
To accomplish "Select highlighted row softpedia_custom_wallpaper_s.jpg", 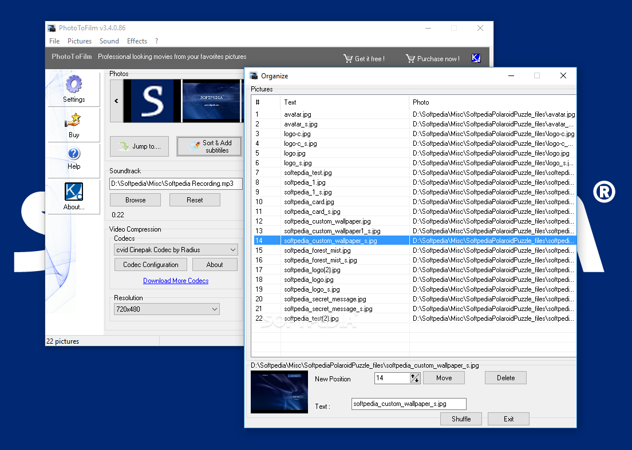I will pos(413,241).
